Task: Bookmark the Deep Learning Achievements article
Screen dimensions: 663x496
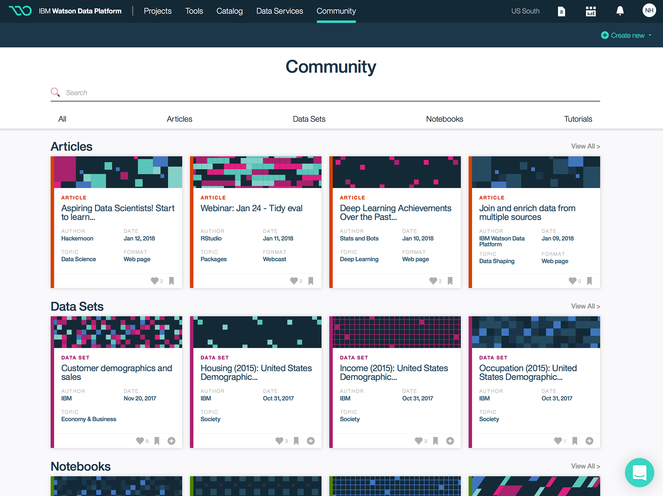Action: click(x=450, y=281)
